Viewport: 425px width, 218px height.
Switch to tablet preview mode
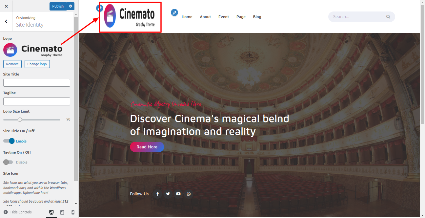62,212
